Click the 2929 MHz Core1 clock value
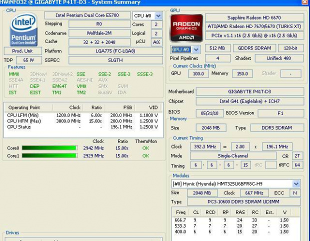Screen dimensions: 310x241 pyautogui.click(x=93, y=156)
